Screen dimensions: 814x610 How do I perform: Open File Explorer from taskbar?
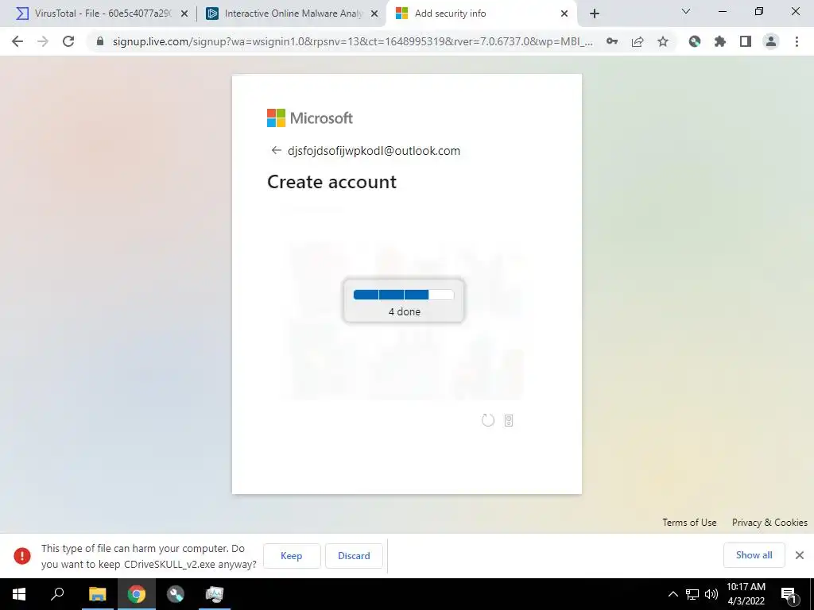click(97, 594)
